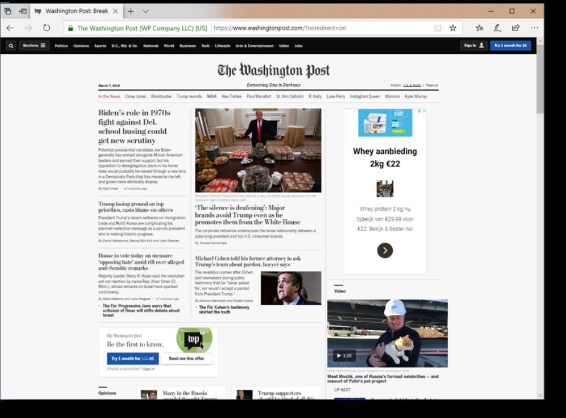Click the green lock security icon
This screenshot has height=418, width=566.
70,28
